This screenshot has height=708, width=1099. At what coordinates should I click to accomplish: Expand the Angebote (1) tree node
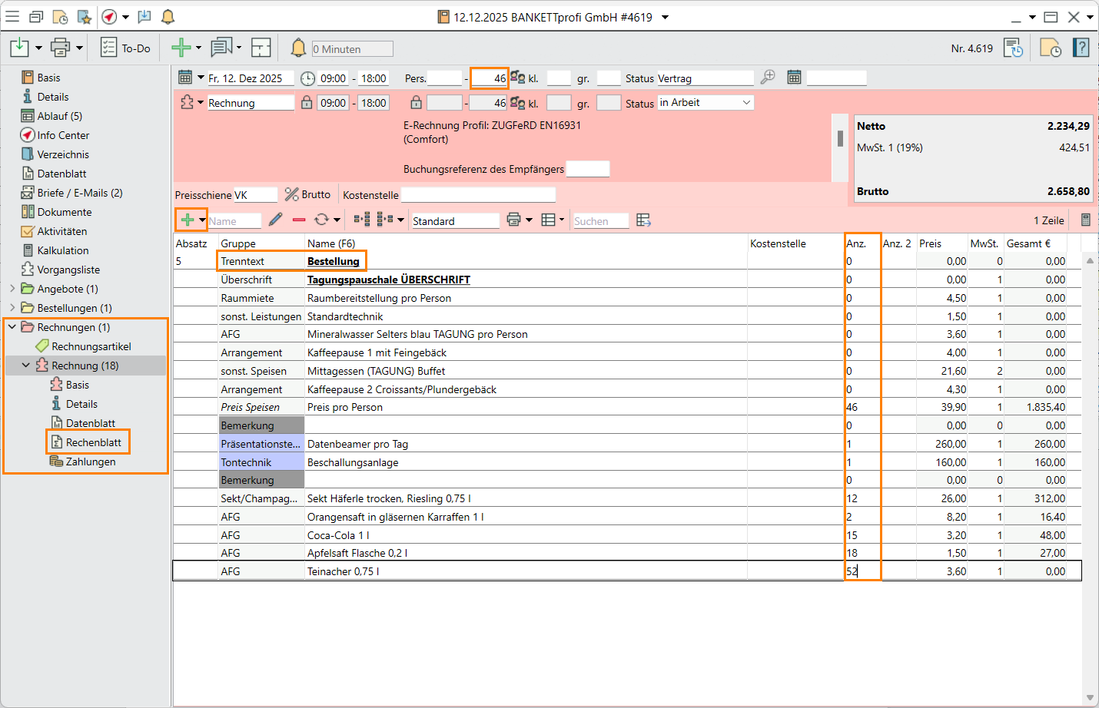point(12,289)
